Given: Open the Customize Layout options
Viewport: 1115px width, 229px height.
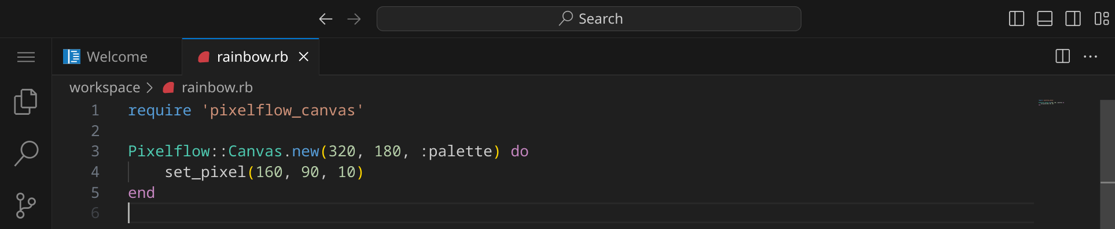Looking at the screenshot, I should [1102, 19].
